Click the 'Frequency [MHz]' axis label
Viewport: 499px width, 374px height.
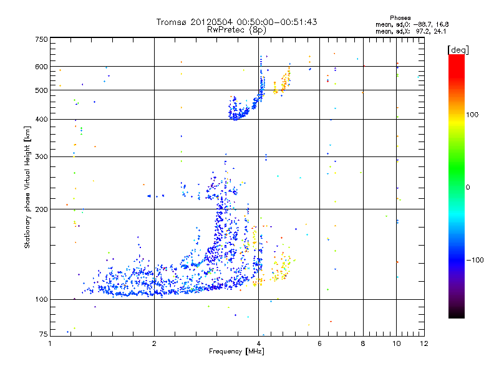[236, 352]
